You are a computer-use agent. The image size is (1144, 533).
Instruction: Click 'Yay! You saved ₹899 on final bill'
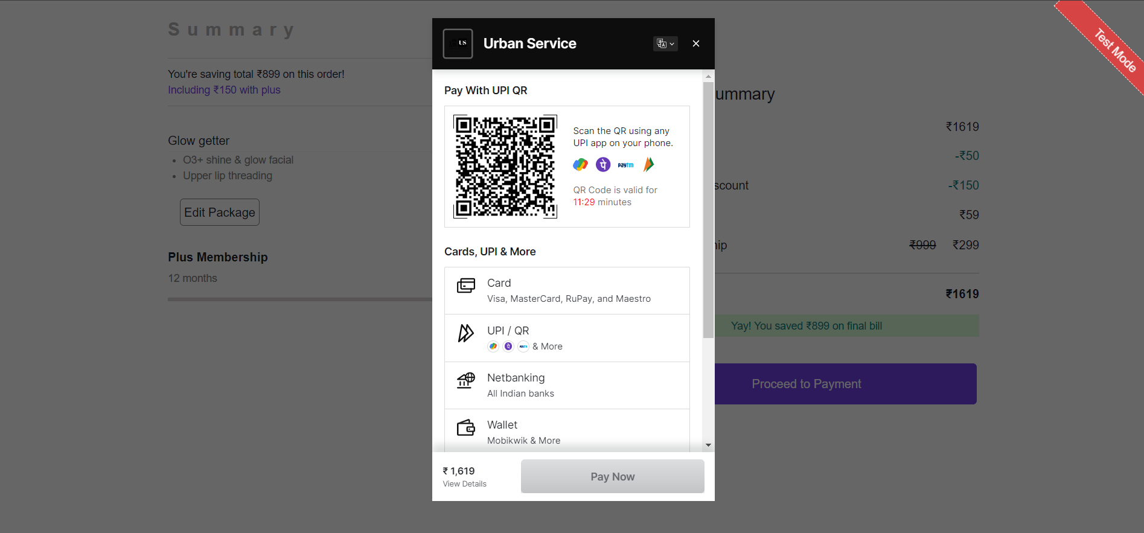pos(807,326)
